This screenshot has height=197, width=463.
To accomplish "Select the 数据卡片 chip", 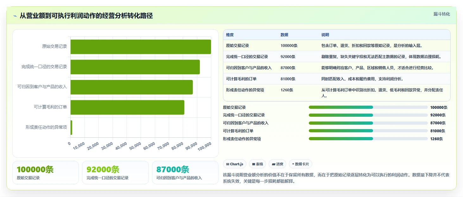I will [x=301, y=164].
